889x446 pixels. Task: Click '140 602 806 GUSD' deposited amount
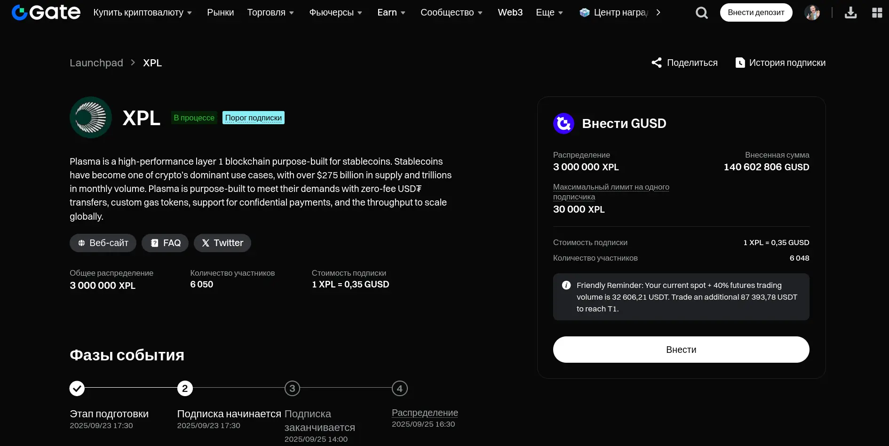click(766, 167)
